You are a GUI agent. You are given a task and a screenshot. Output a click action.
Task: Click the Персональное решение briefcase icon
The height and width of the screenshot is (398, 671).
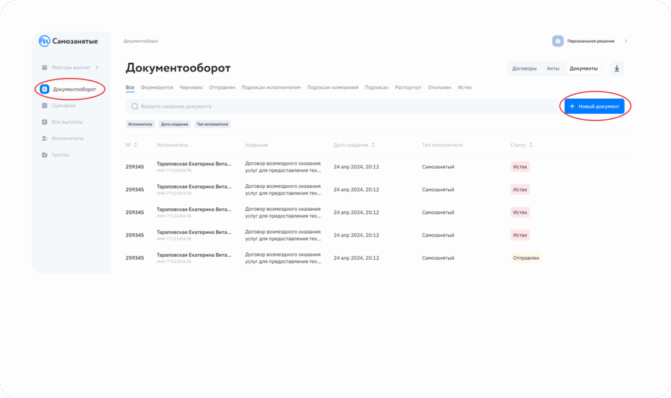[558, 41]
